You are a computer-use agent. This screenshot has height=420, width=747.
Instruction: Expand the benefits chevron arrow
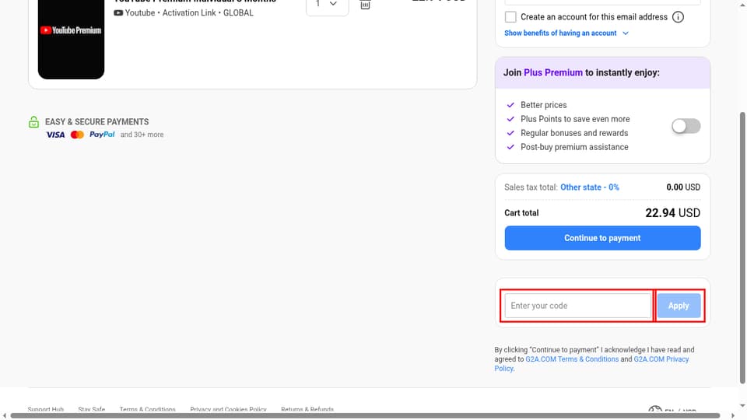click(626, 33)
